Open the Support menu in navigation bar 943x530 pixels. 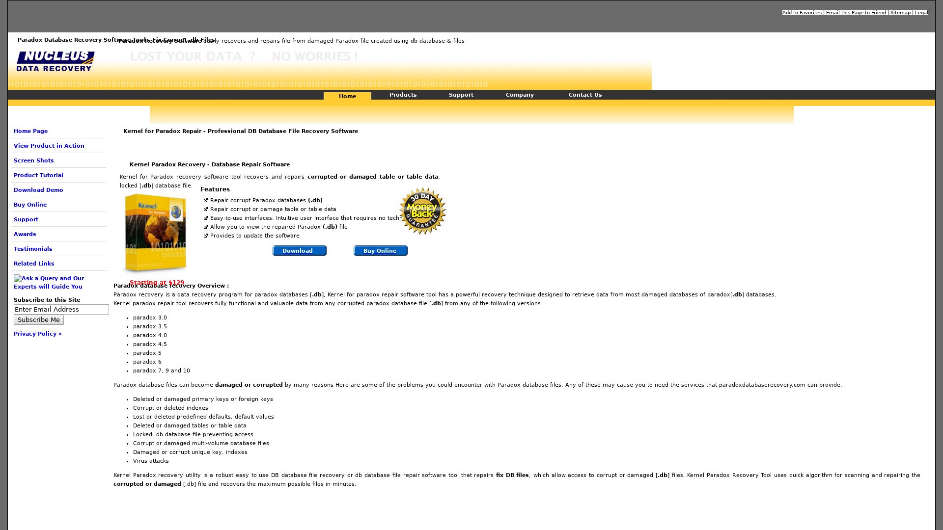pos(461,95)
